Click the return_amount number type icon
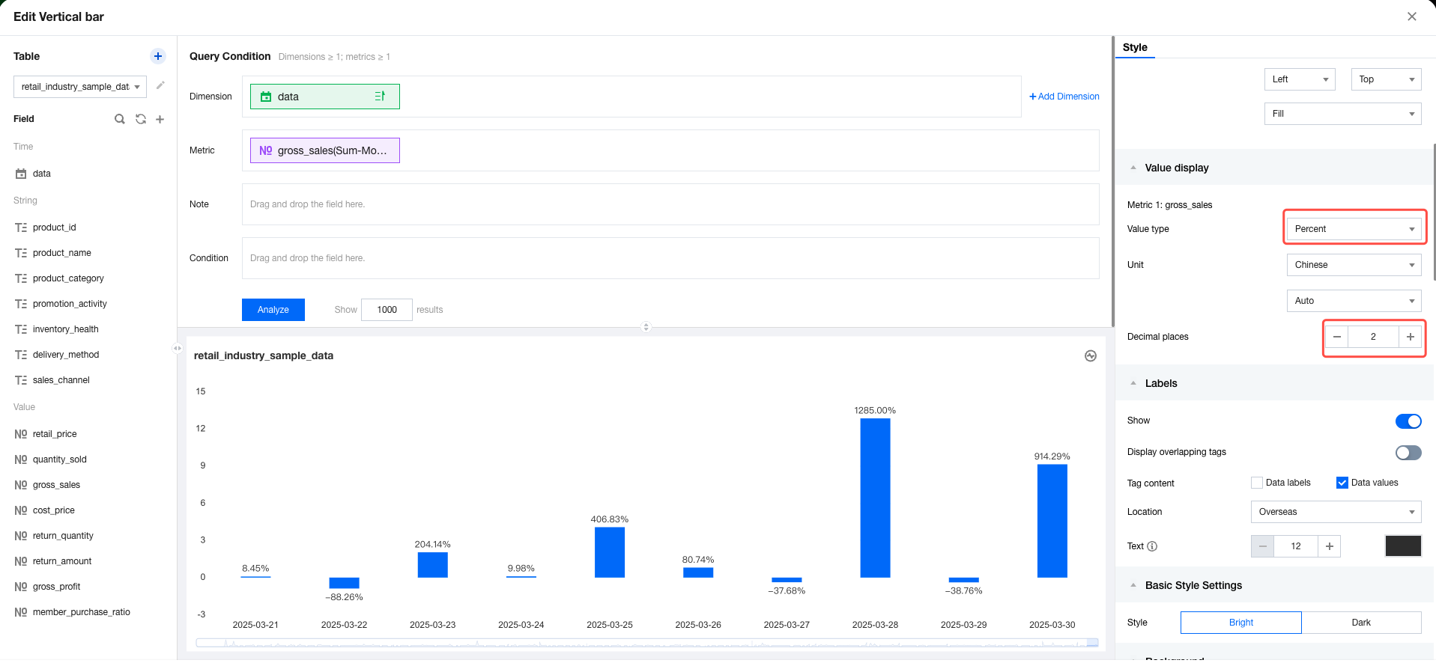 [x=21, y=561]
